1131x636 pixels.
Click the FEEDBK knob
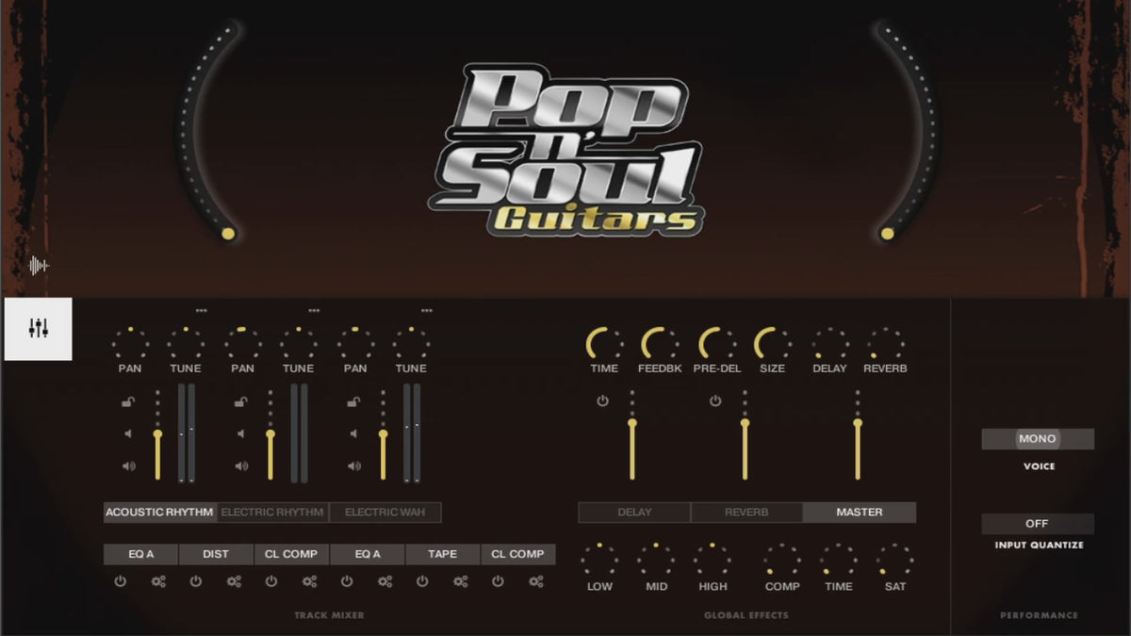point(660,345)
